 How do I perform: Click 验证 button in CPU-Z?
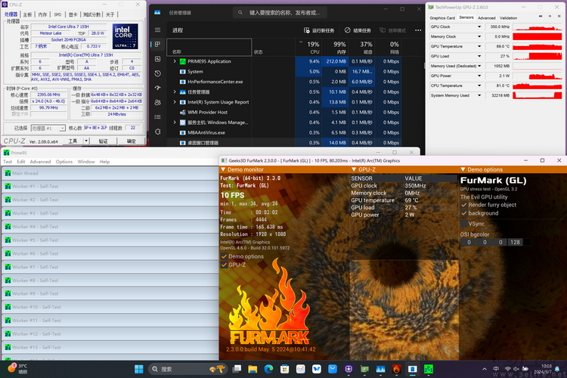103,141
